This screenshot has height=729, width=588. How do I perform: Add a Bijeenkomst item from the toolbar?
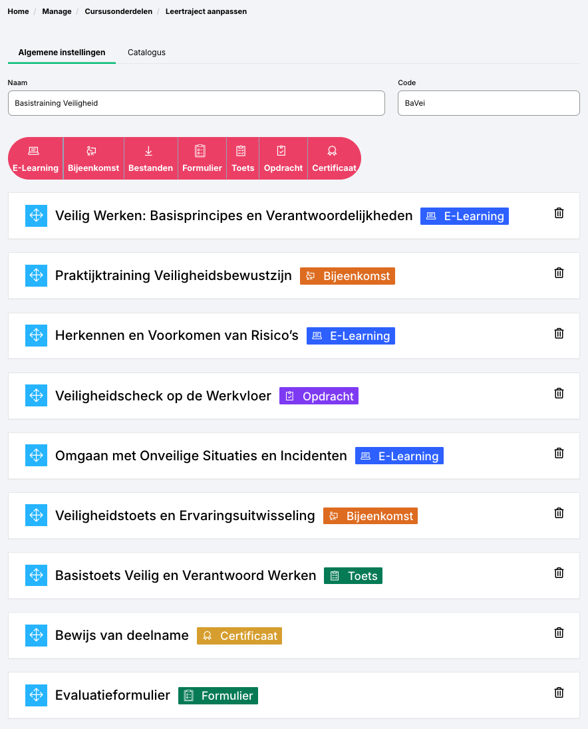point(93,159)
